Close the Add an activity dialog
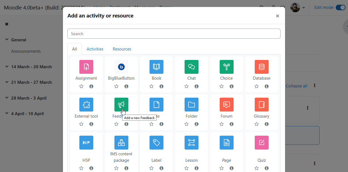 (277, 16)
